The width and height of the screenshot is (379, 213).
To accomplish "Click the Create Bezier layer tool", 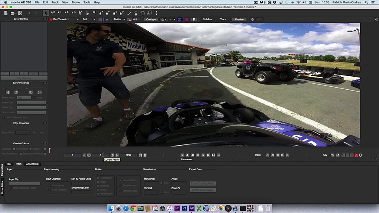I will point(115,13).
